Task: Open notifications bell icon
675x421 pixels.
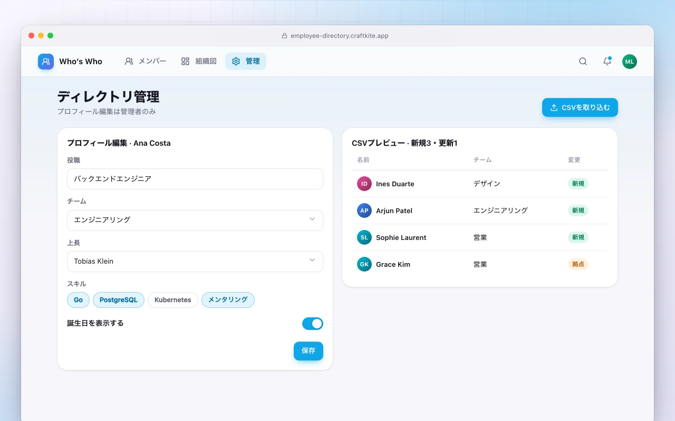Action: click(607, 62)
